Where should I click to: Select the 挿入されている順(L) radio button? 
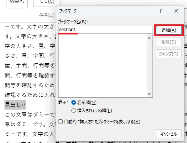(73, 111)
